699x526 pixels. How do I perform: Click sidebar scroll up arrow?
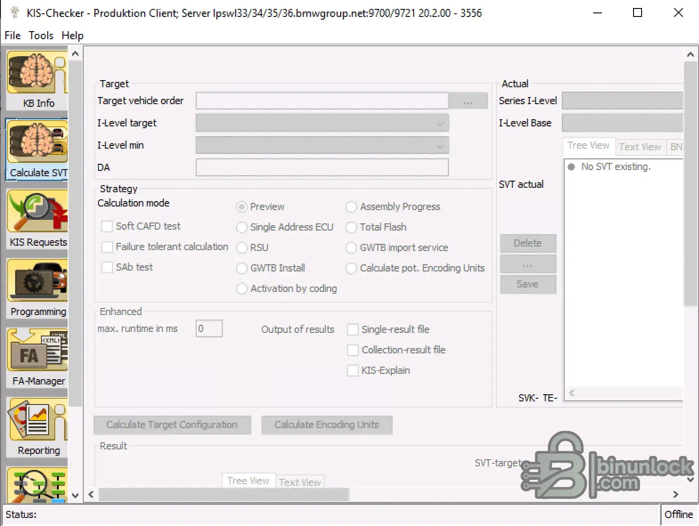click(x=75, y=54)
